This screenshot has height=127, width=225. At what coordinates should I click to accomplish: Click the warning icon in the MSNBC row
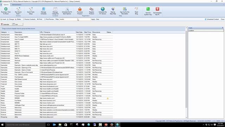(108, 98)
